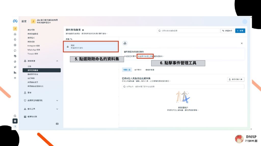Open inbox chat bubble icon
Screen dimensions: 261x146
coord(15,50)
